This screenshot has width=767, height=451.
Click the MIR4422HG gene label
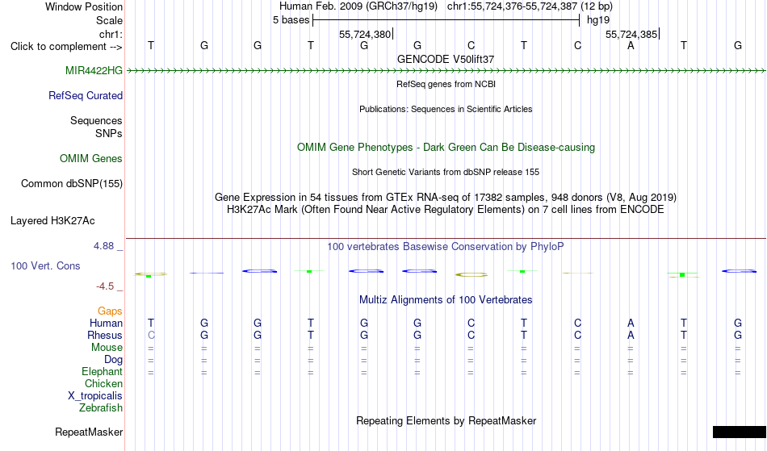click(94, 70)
